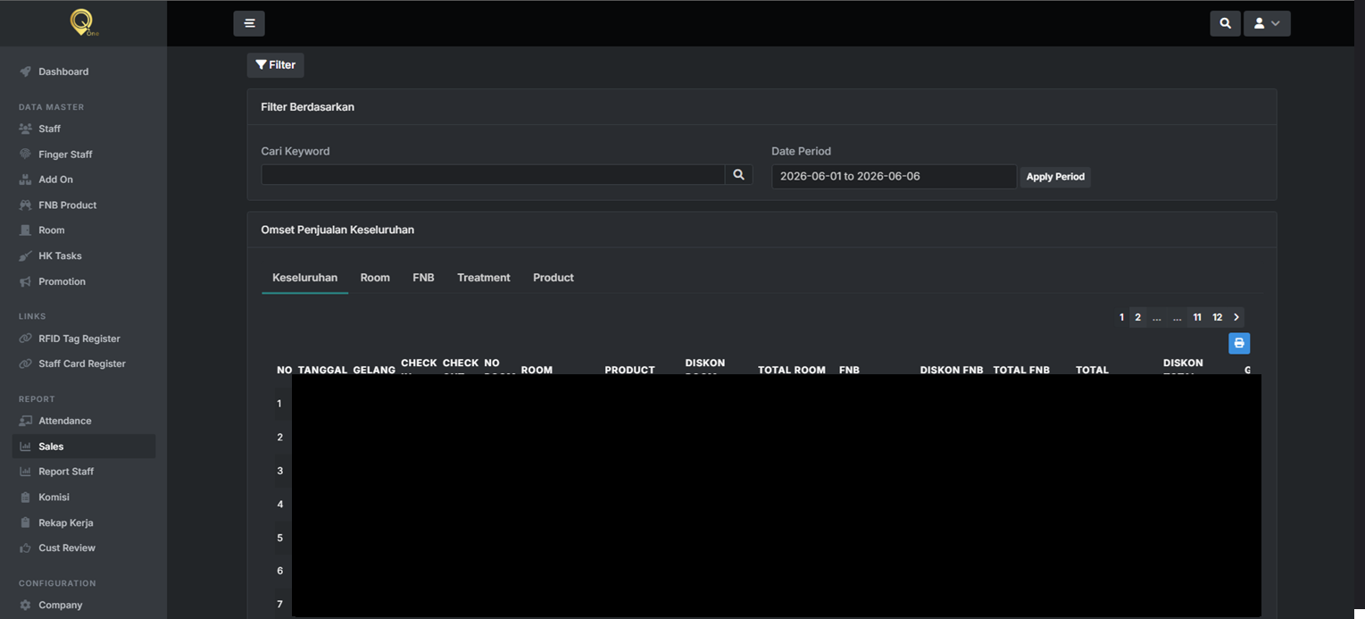Click the blue print icon button

1239,343
